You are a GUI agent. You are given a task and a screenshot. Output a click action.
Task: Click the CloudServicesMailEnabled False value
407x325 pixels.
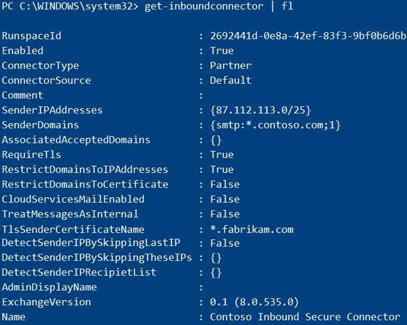pyautogui.click(x=225, y=199)
